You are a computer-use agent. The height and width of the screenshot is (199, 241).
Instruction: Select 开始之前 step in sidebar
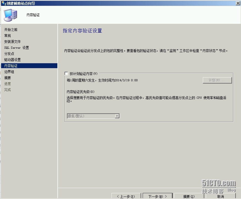click(11, 30)
